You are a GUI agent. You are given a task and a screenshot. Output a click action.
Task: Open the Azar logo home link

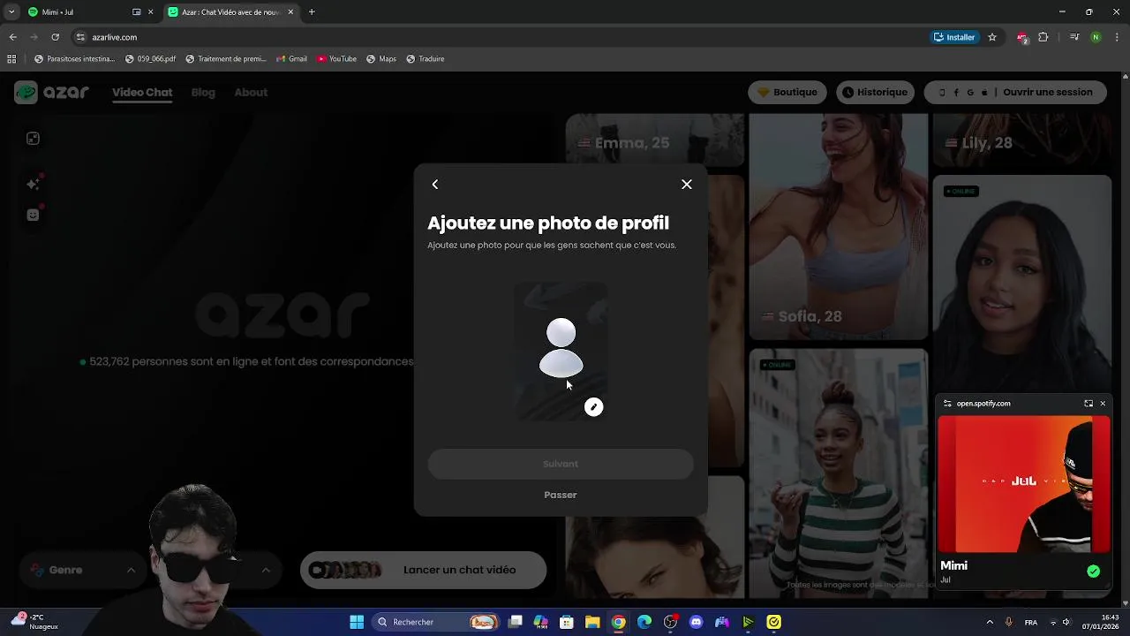[52, 92]
